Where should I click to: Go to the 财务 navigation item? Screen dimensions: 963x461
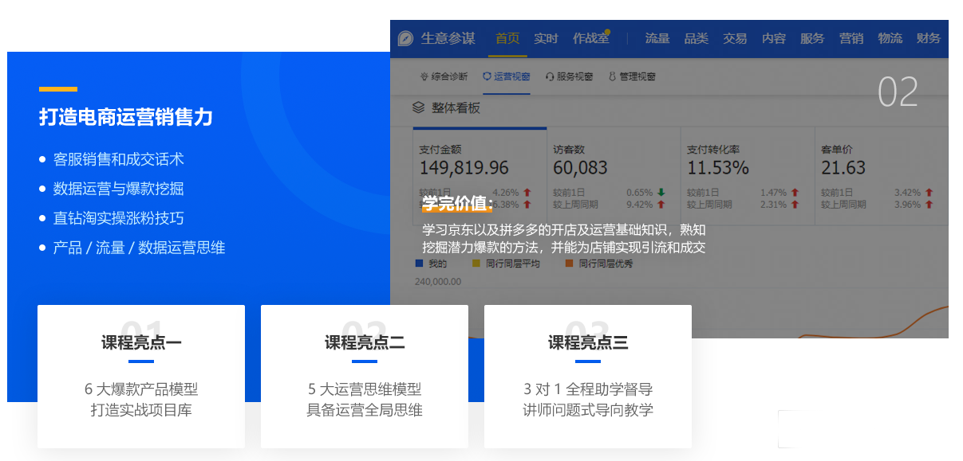(x=929, y=39)
